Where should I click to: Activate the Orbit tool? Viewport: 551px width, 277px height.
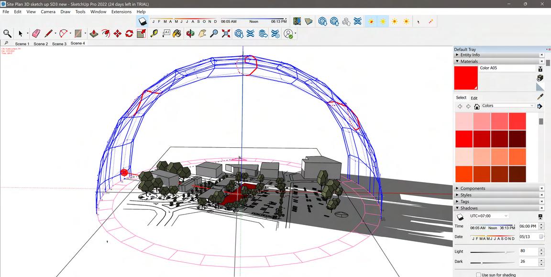click(190, 33)
